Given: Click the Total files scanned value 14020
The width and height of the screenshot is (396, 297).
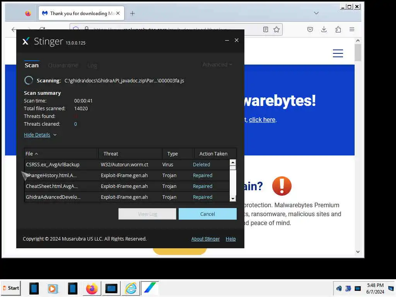Looking at the screenshot, I should [x=81, y=109].
